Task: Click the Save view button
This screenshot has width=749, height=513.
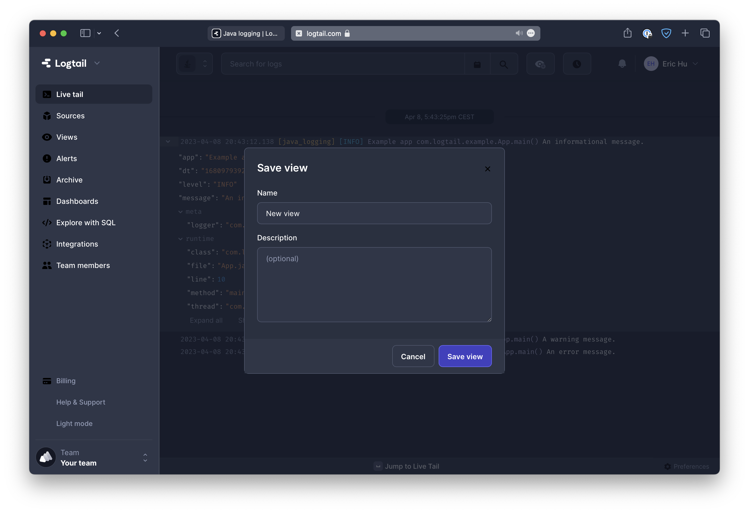Action: point(465,356)
